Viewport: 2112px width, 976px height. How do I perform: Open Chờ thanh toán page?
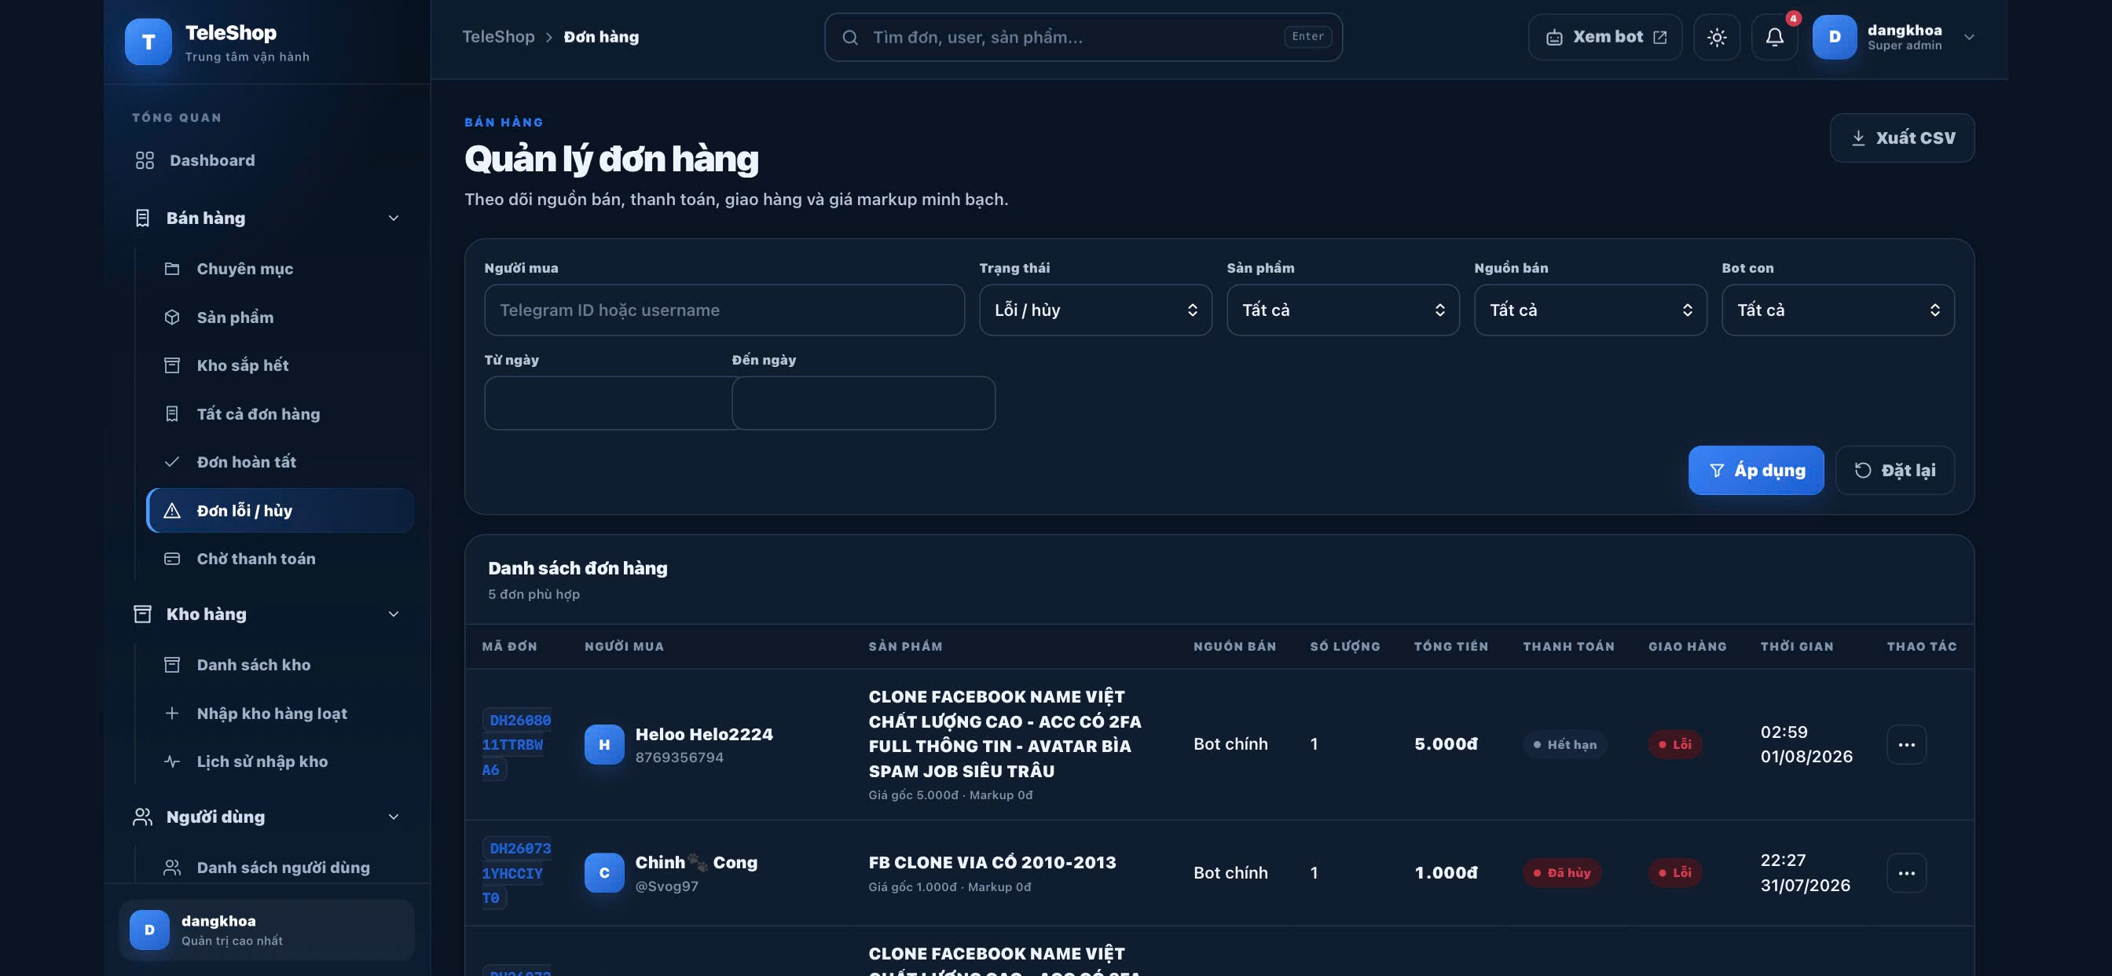(280, 559)
